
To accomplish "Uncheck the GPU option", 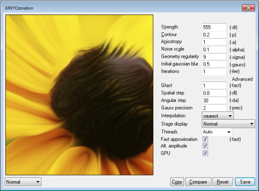I will pos(205,153).
